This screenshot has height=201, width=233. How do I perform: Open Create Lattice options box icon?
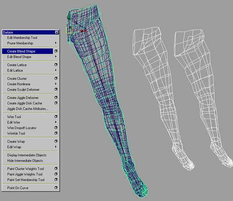pos(56,65)
